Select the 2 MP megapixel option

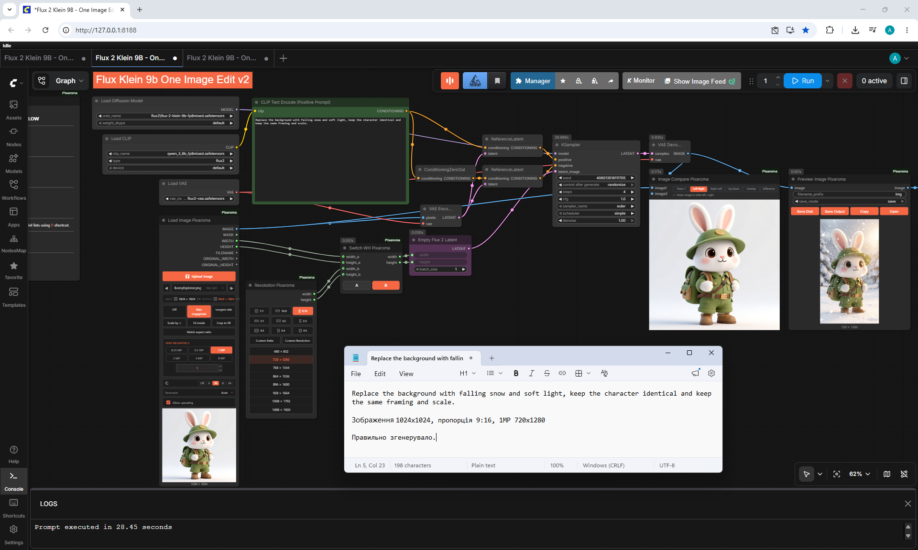[x=176, y=358]
